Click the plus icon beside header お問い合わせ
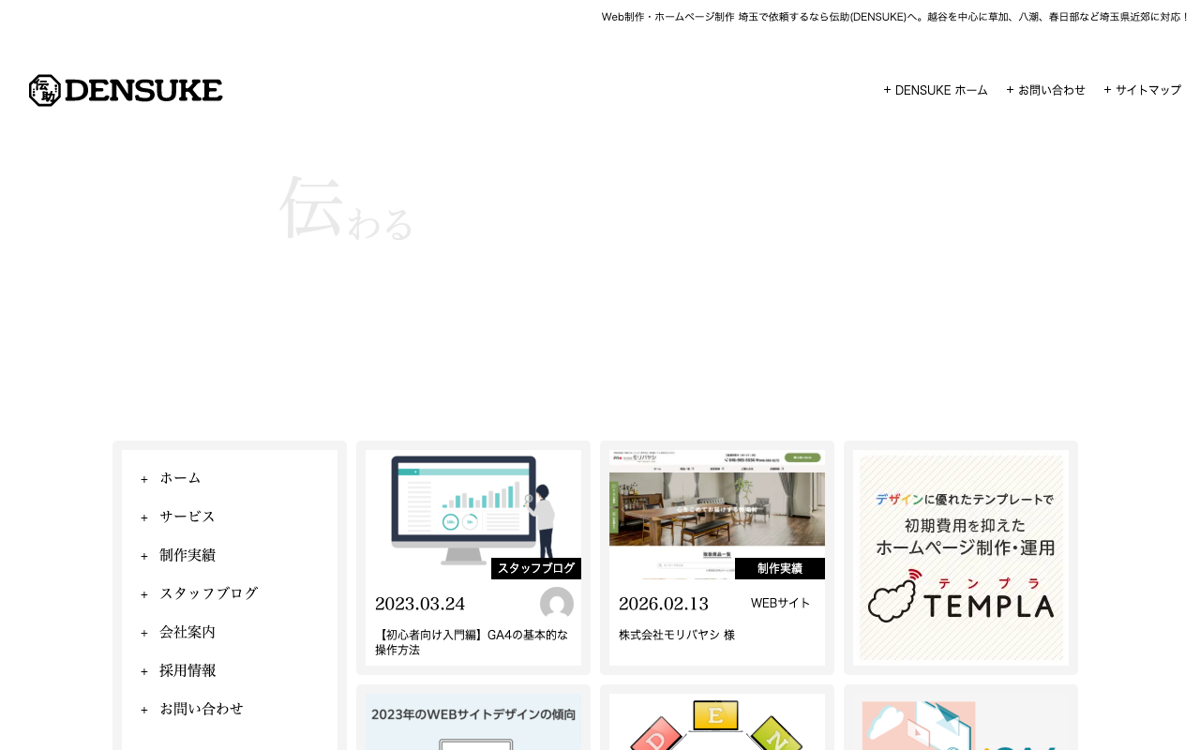The width and height of the screenshot is (1200, 750). tap(1010, 90)
